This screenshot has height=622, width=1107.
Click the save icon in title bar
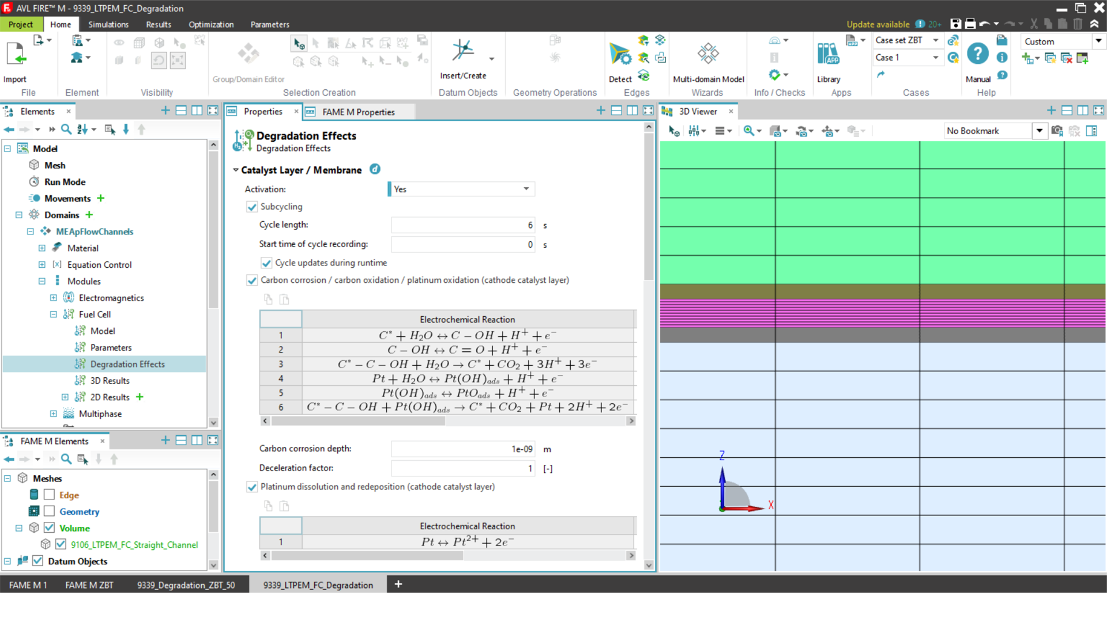[x=956, y=24]
